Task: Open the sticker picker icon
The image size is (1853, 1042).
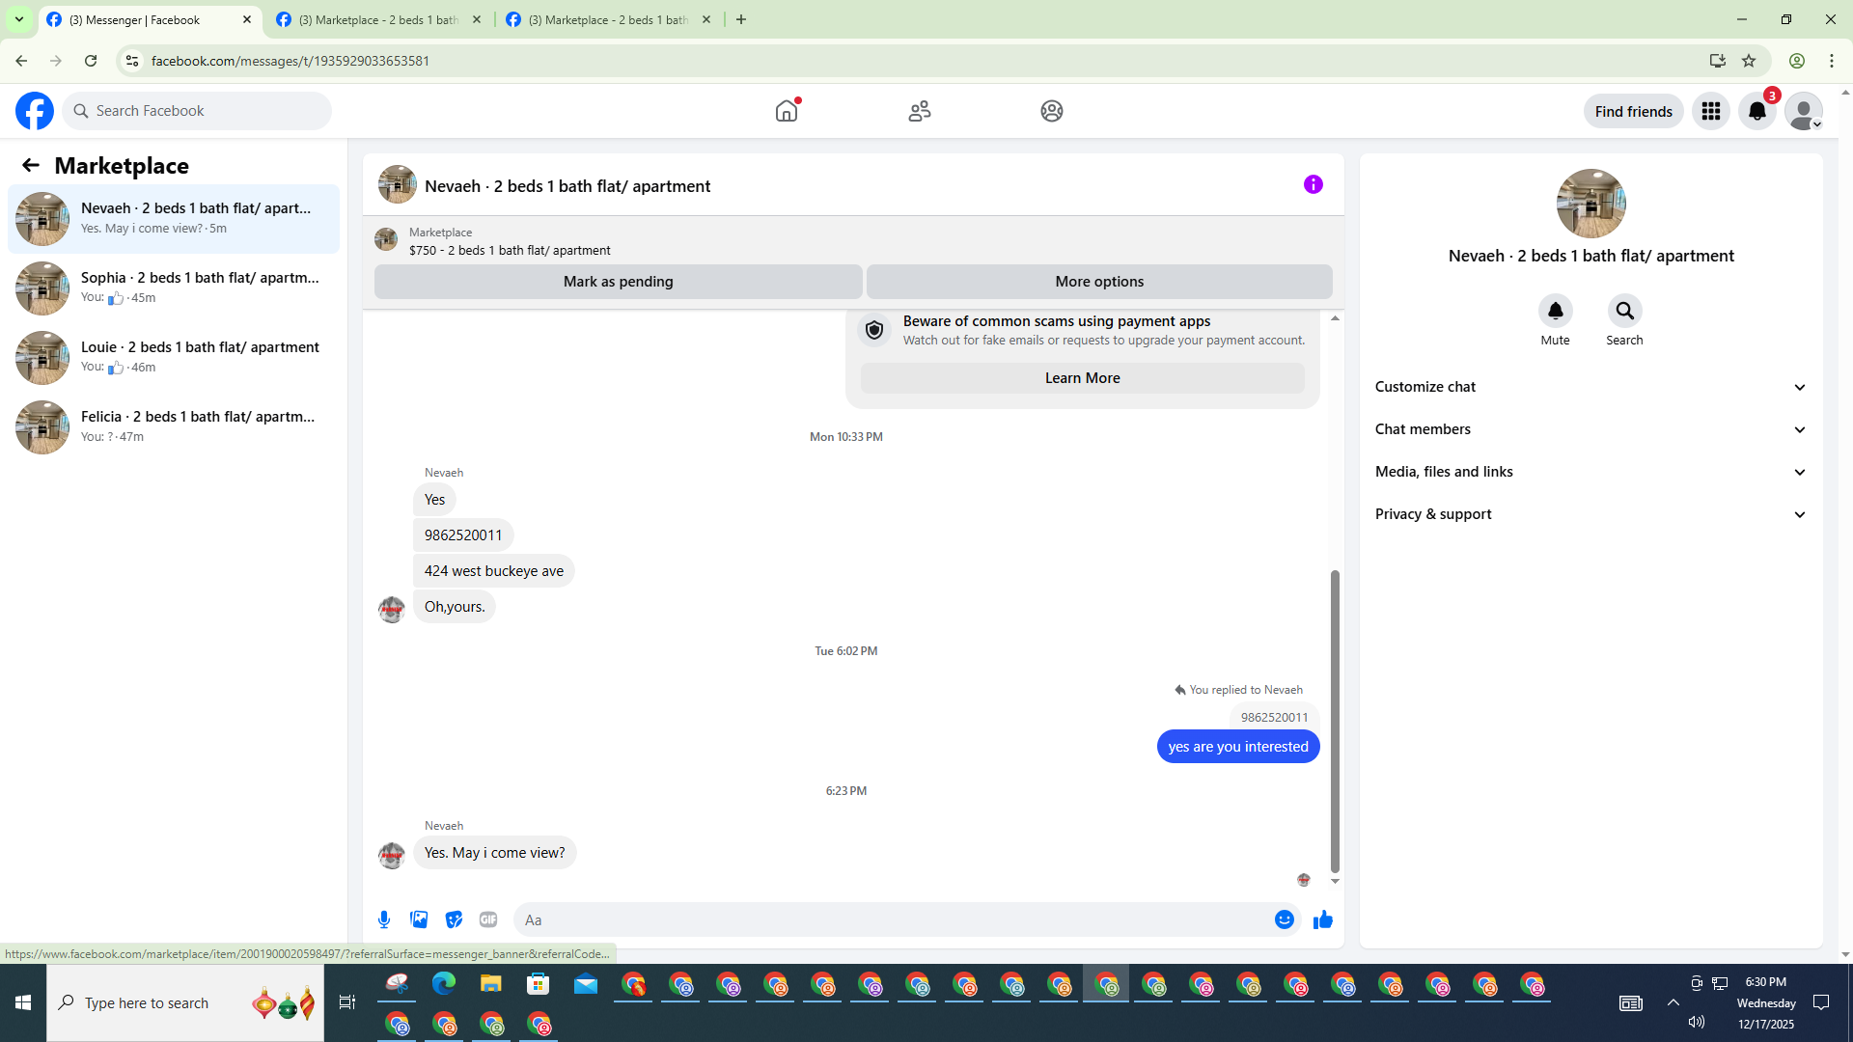Action: click(x=454, y=919)
